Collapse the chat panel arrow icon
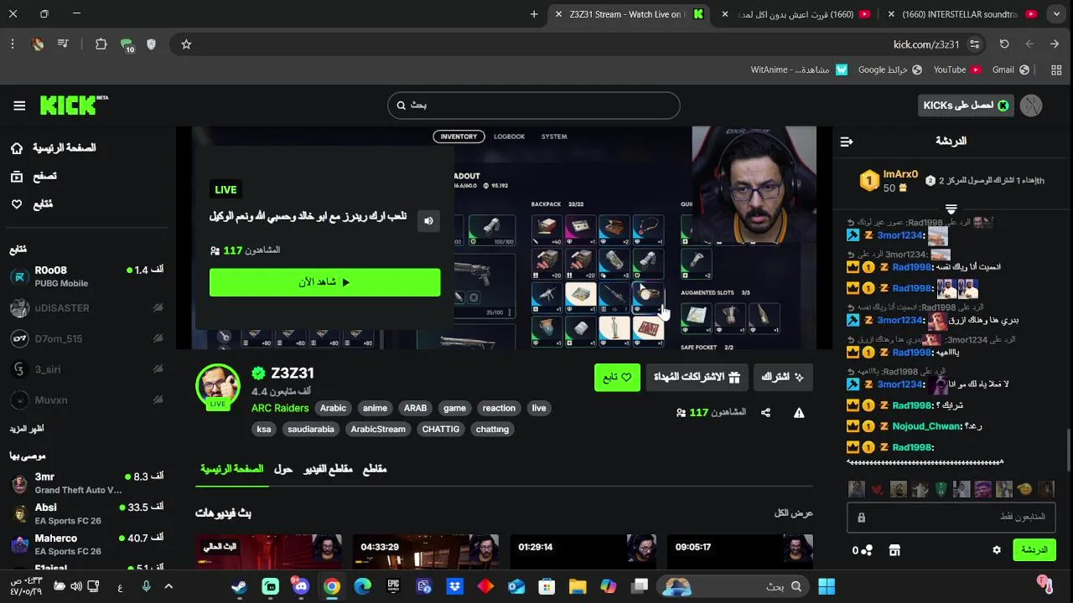The image size is (1073, 603). [847, 142]
